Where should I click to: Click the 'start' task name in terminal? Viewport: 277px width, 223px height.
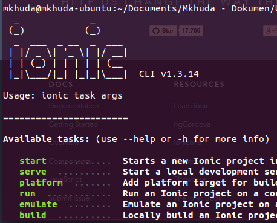coord(33,161)
